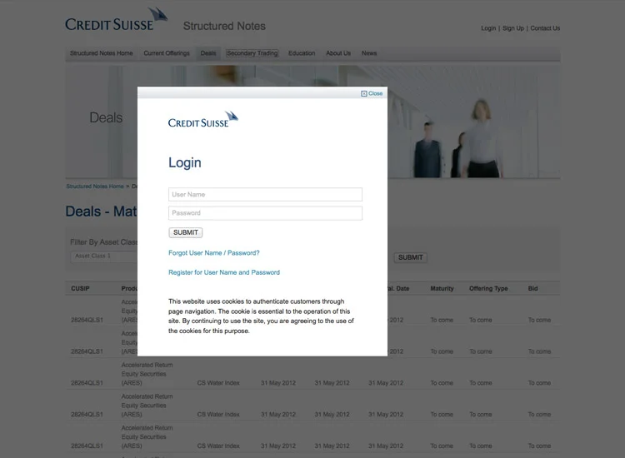Sort by Offering Type column header

click(x=488, y=289)
